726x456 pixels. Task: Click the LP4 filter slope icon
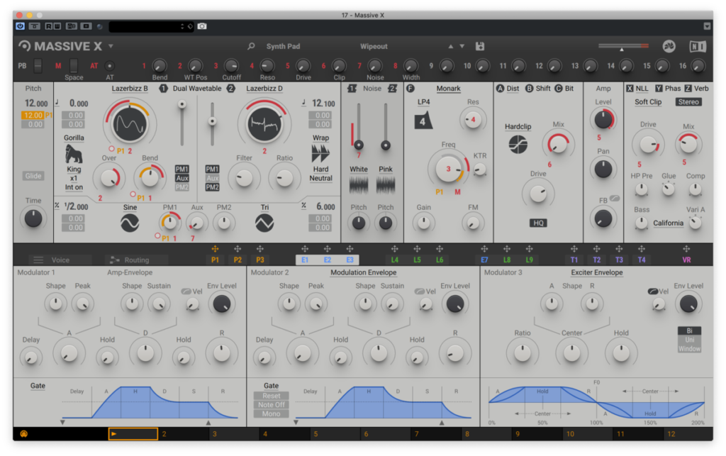click(423, 121)
